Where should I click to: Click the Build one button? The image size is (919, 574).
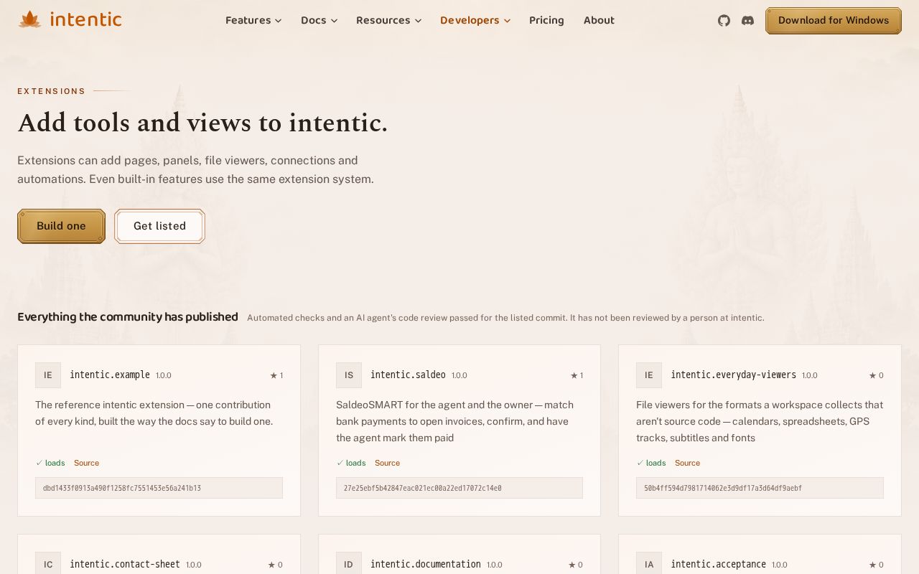[61, 226]
